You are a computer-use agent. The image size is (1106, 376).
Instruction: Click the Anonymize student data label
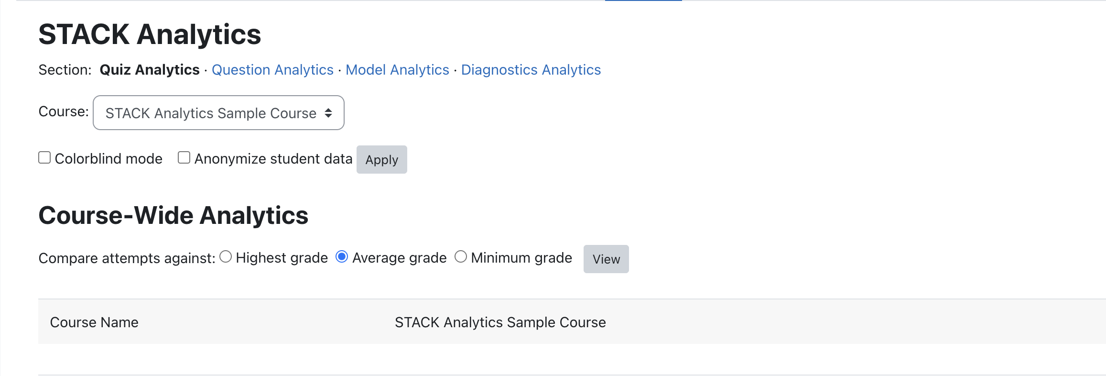pyautogui.click(x=273, y=159)
